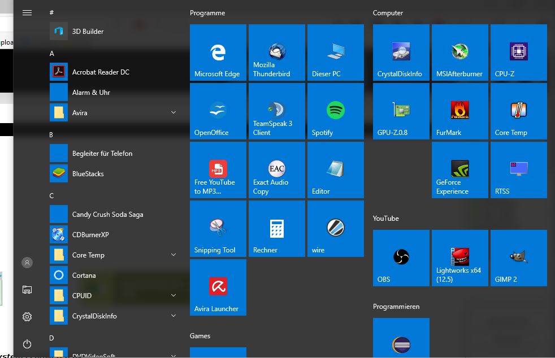Viewport: 555px width, 358px height.
Task: Open the RTSS tile
Action: tap(518, 170)
